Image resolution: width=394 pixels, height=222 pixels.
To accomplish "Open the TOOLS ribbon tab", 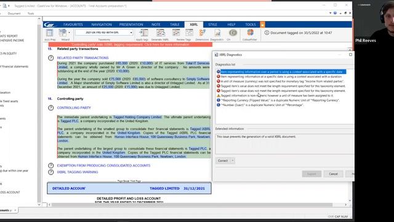I will [251, 25].
